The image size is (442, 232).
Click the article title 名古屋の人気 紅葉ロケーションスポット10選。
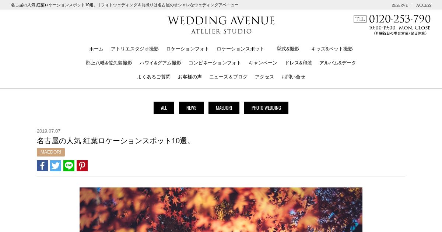click(115, 141)
